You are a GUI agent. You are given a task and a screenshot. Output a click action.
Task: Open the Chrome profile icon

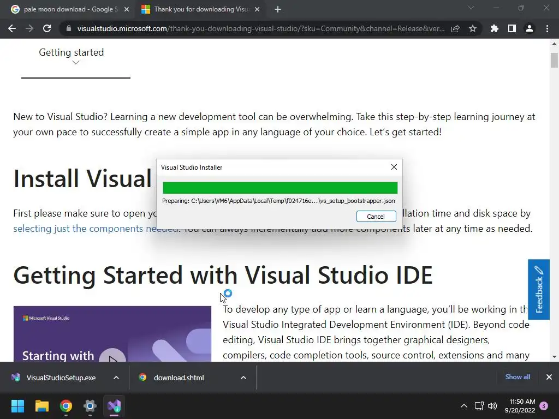coord(530,28)
